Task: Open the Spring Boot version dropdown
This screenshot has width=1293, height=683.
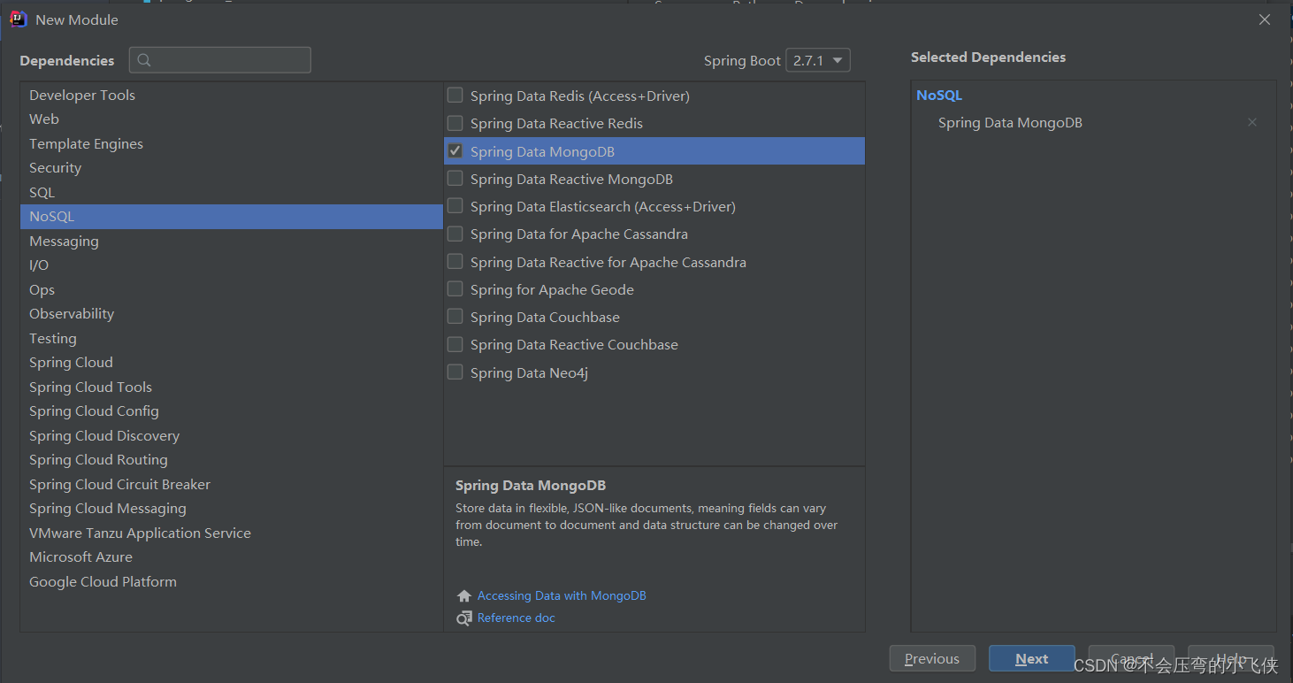Action: (x=817, y=60)
